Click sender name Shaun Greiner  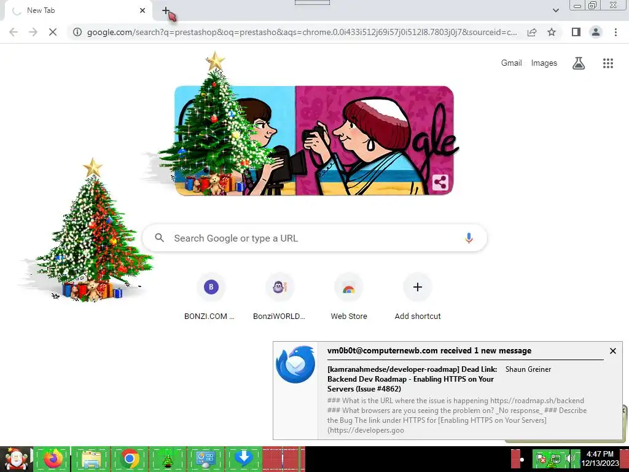point(528,369)
